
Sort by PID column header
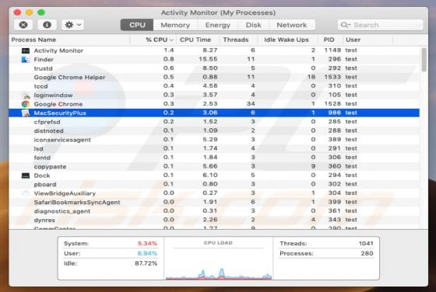[x=330, y=40]
